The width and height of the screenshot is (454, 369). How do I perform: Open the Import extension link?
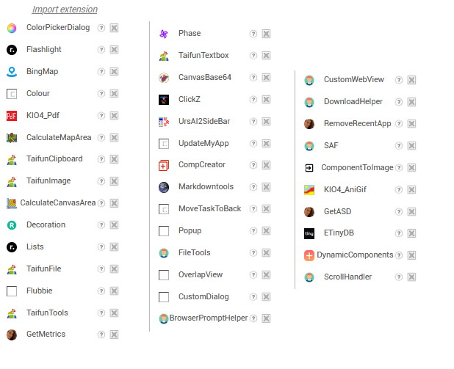(65, 10)
